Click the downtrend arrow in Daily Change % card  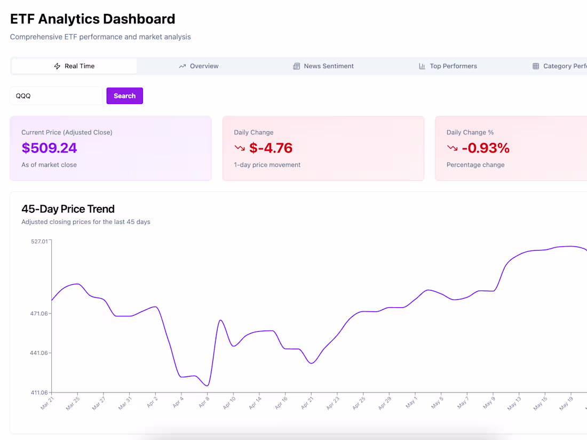coord(451,148)
